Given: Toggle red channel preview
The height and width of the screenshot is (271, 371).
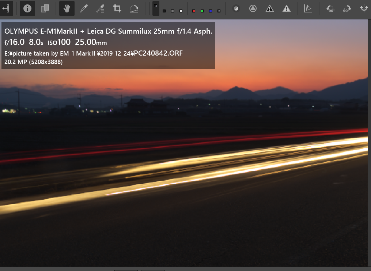Looking at the screenshot, I should click(x=194, y=11).
